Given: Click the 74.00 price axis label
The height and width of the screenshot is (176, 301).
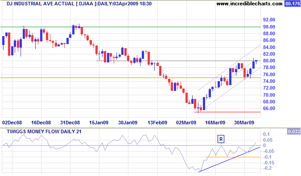Looking at the screenshot, I should 269,81.
